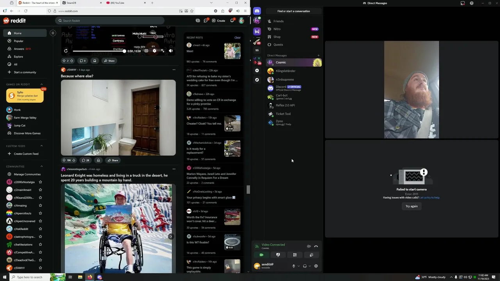Share your screen in Discord call
The width and height of the screenshot is (500, 281).
click(278, 255)
